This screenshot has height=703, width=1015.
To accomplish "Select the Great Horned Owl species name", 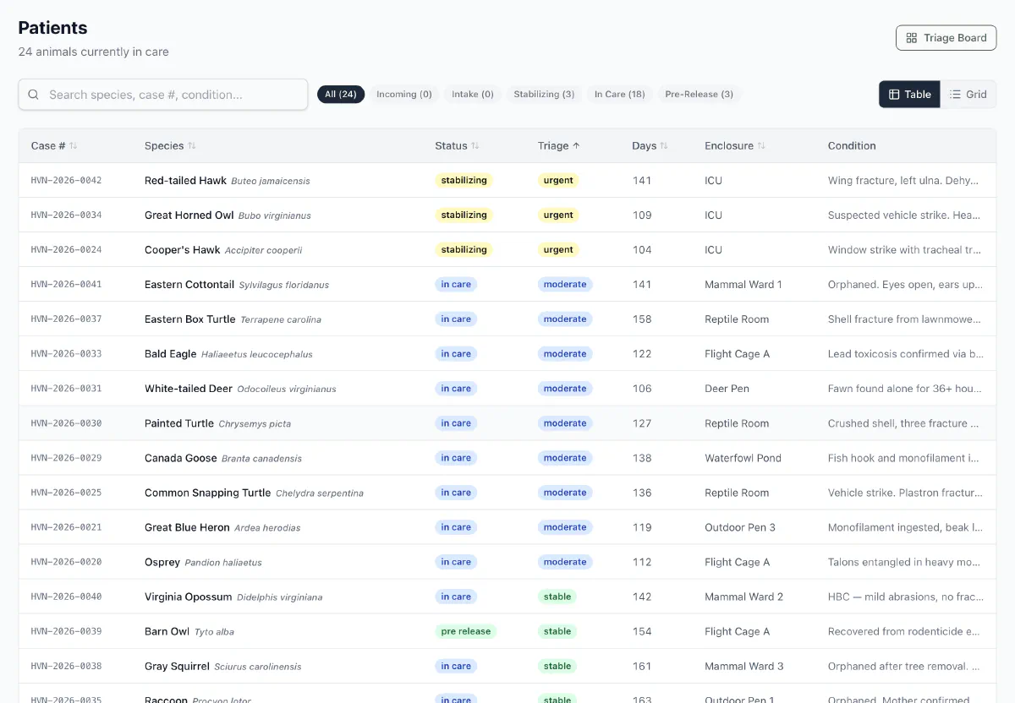I will tap(189, 215).
